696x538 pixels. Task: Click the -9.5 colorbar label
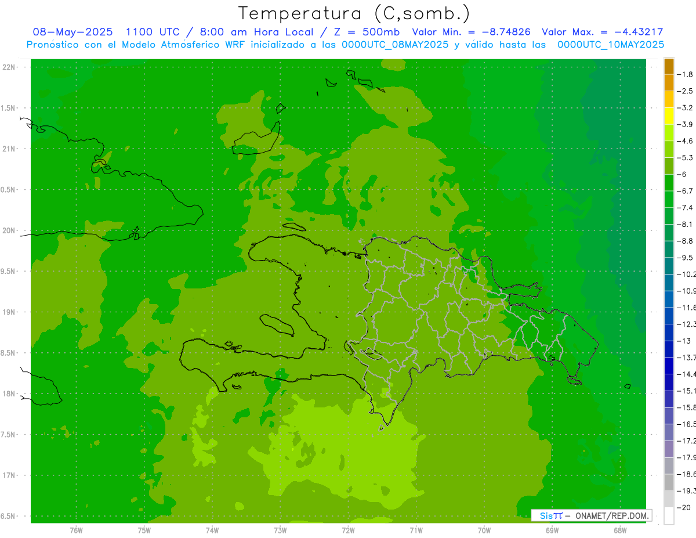coord(685,257)
